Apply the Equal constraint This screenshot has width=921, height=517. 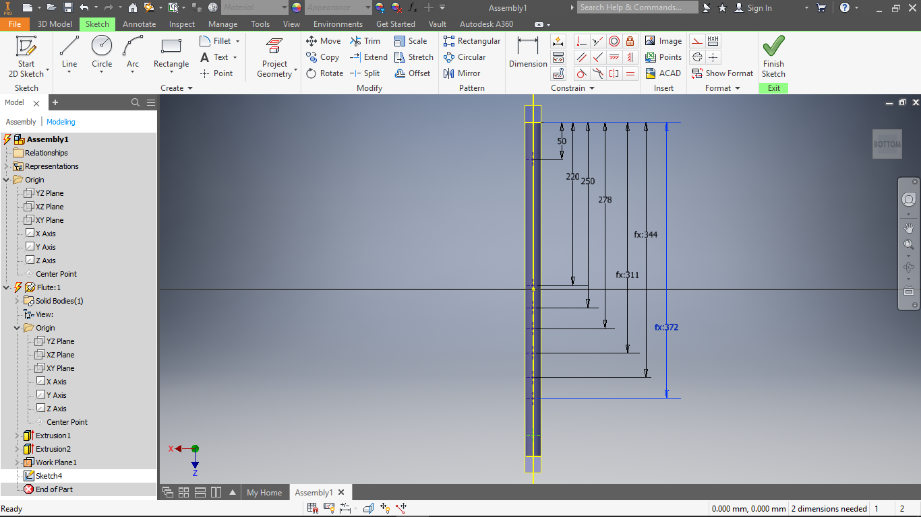pyautogui.click(x=630, y=73)
